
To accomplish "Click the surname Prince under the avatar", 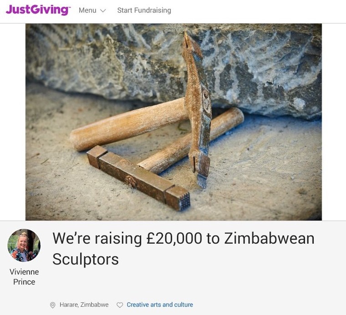I will 24,282.
